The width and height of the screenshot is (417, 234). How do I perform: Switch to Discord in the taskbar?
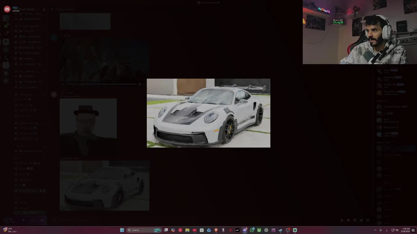[x=245, y=230]
